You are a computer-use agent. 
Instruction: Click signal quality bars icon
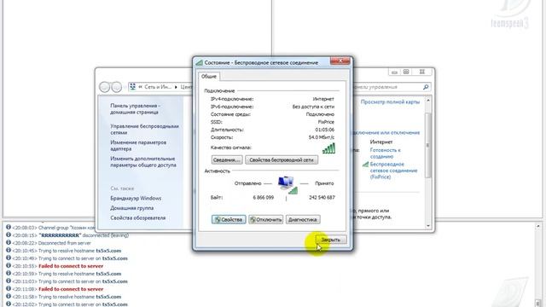(328, 148)
